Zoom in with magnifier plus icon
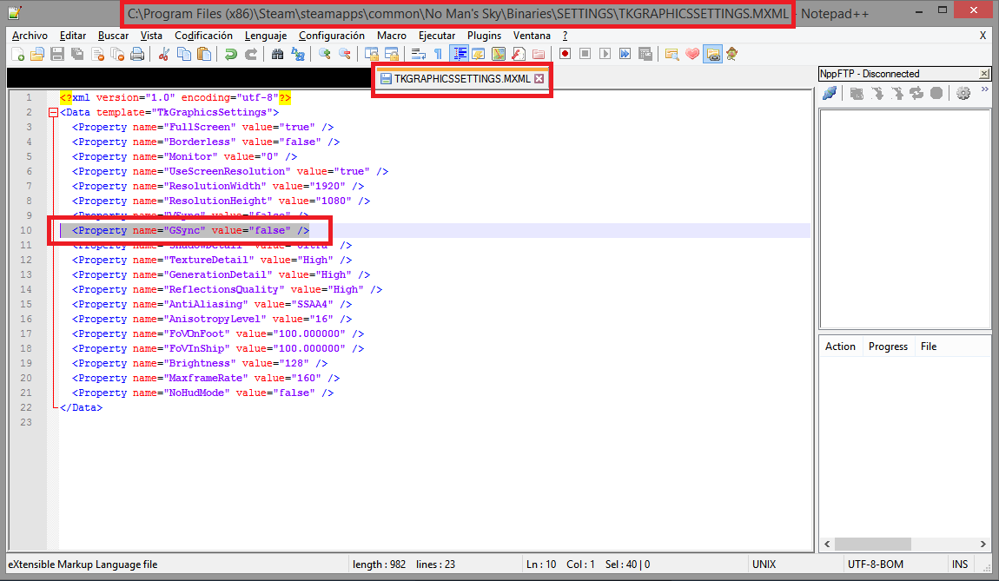Screen dimensions: 999x581 [325, 54]
